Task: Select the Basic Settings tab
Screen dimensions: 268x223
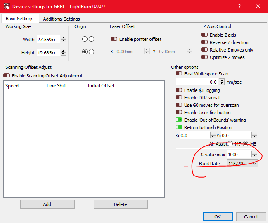Action: pos(19,19)
